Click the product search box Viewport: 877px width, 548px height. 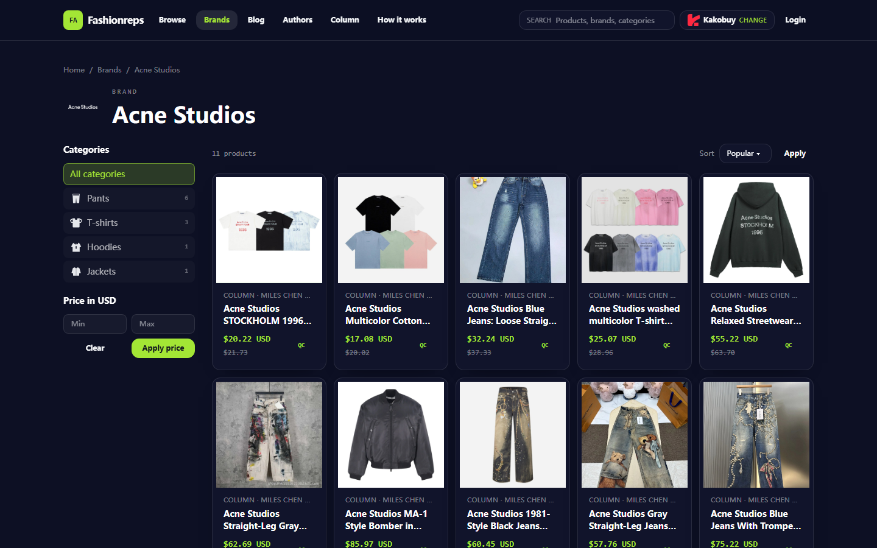click(x=597, y=20)
